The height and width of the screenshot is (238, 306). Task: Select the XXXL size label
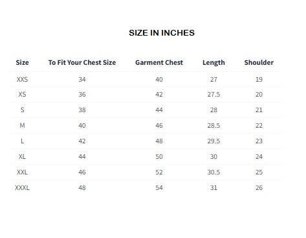(x=22, y=187)
